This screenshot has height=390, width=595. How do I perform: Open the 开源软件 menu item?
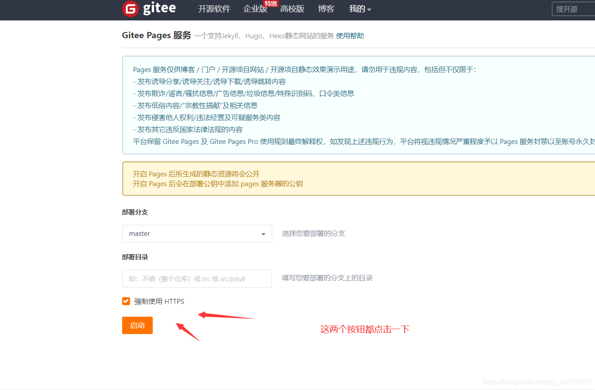[214, 9]
